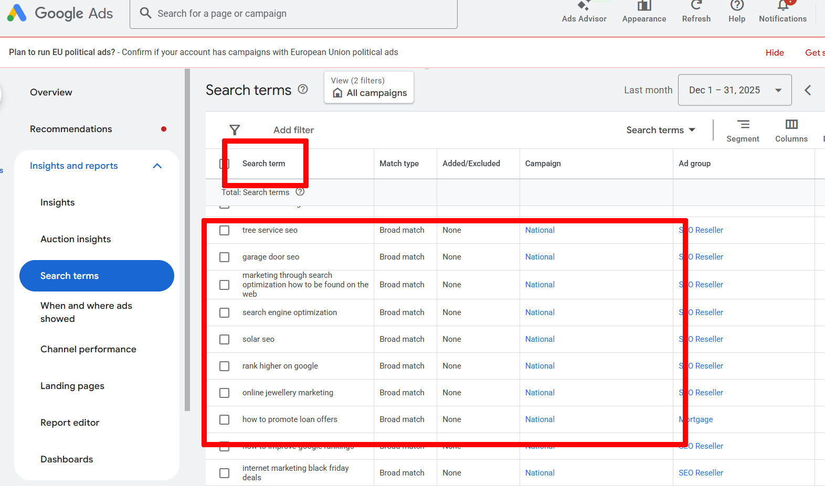825x486 pixels.
Task: Open When and where ads showed
Action: [87, 312]
